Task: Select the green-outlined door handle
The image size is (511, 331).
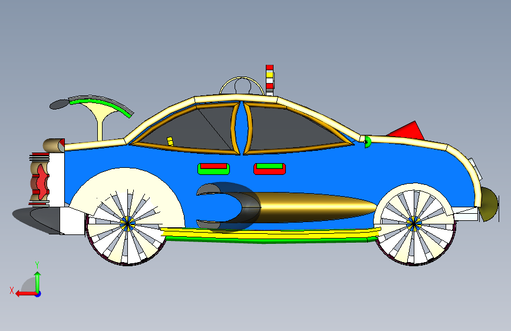Action: [x=213, y=169]
